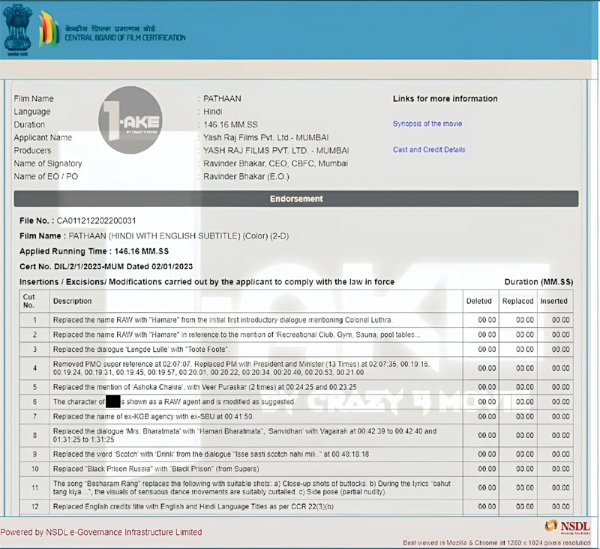Click the Cut No. column header
The width and height of the screenshot is (600, 549).
click(x=29, y=301)
